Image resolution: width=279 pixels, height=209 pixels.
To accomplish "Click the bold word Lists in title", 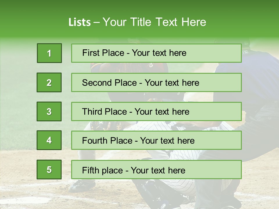I will coord(80,22).
